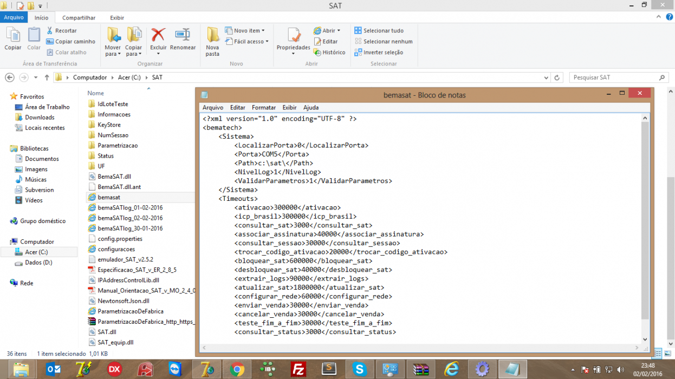Open FileZilla from the taskbar

298,369
